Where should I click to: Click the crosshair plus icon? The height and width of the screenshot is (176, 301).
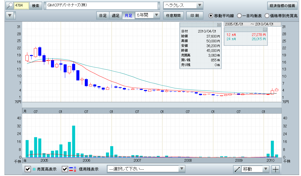pos(276,169)
